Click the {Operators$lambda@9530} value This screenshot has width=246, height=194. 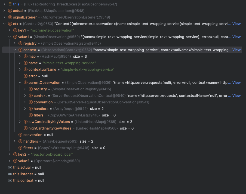pos(57,161)
